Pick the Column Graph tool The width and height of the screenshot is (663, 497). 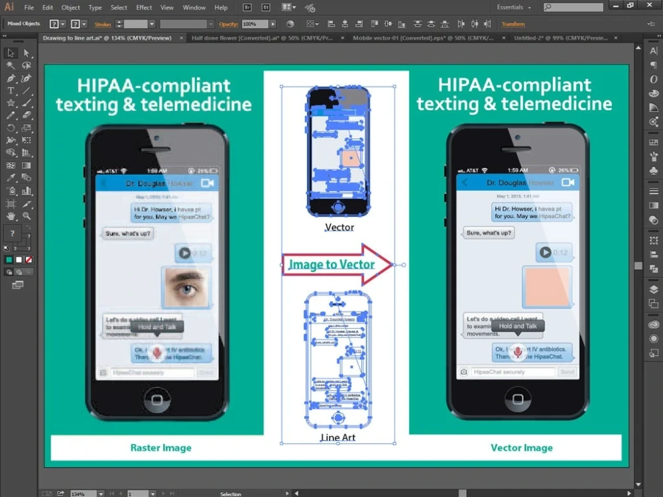[27, 191]
